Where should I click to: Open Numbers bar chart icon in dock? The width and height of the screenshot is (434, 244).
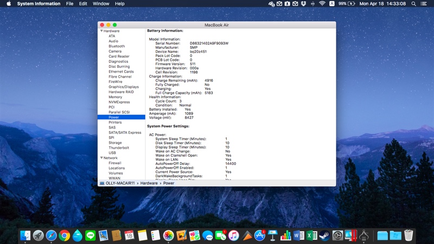coord(286,236)
